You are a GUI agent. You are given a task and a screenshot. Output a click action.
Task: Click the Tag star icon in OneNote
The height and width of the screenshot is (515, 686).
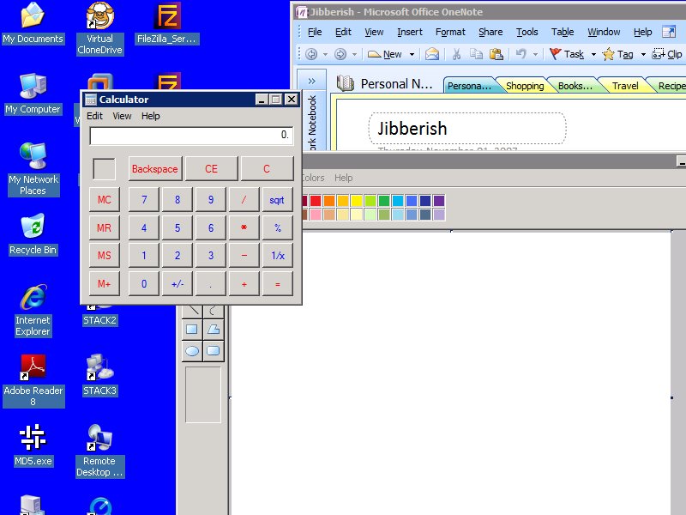pos(608,54)
